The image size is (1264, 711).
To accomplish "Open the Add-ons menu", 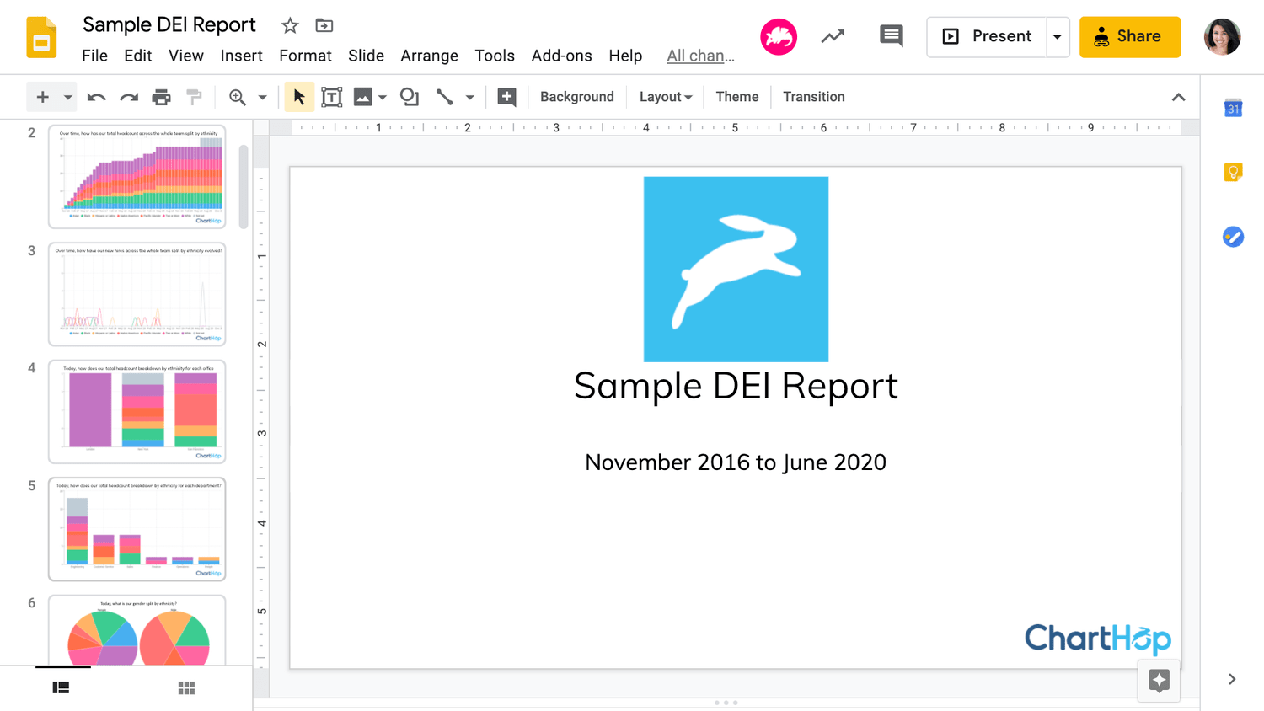I will (561, 56).
